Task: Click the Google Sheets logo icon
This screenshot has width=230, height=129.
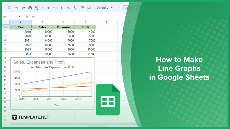Action: (108, 100)
